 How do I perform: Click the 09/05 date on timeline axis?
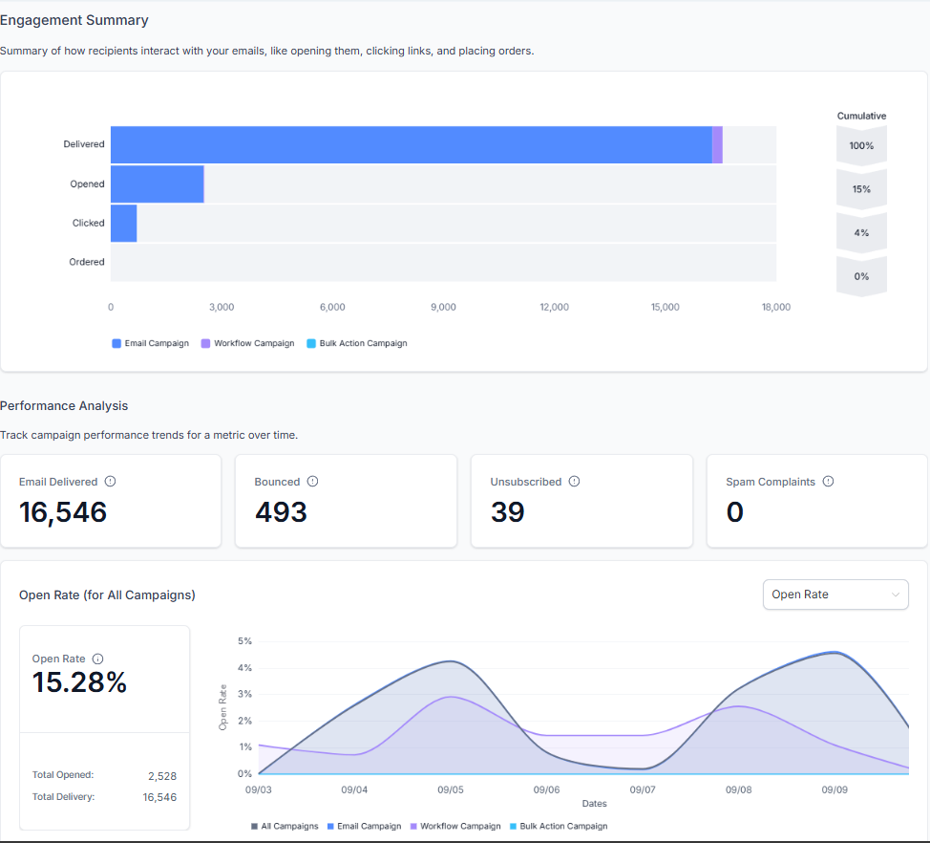451,790
